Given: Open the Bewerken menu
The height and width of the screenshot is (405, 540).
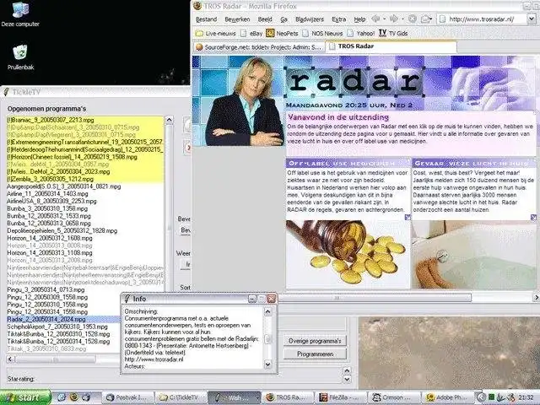Looking at the screenshot, I should pyautogui.click(x=237, y=19).
